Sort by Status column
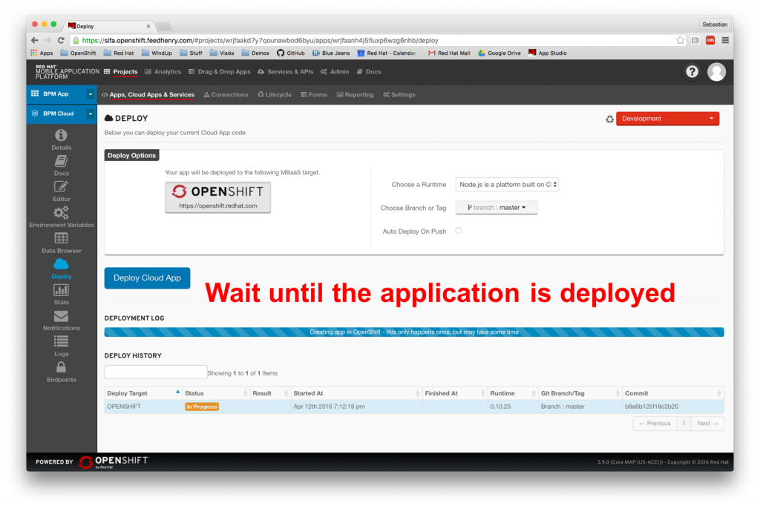 (x=216, y=393)
